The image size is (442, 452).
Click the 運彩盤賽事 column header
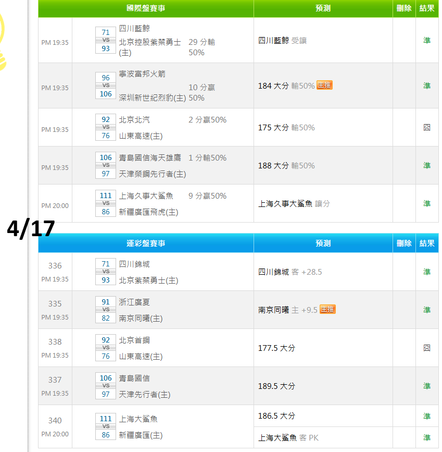tap(146, 243)
